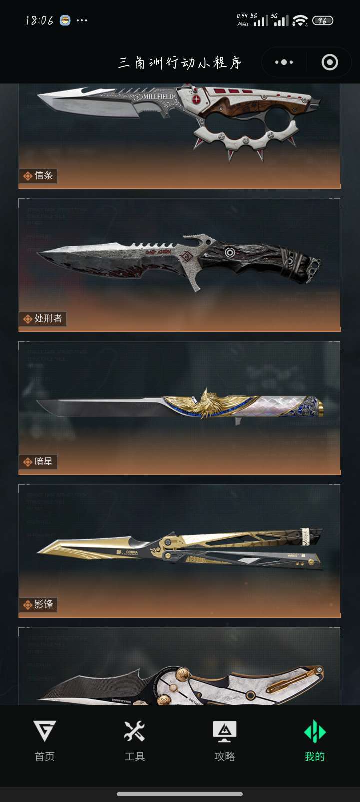360x802 pixels.
Task: Close the mini program with the circle icon
Action: click(330, 62)
